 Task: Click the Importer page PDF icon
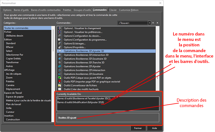click(60, 82)
